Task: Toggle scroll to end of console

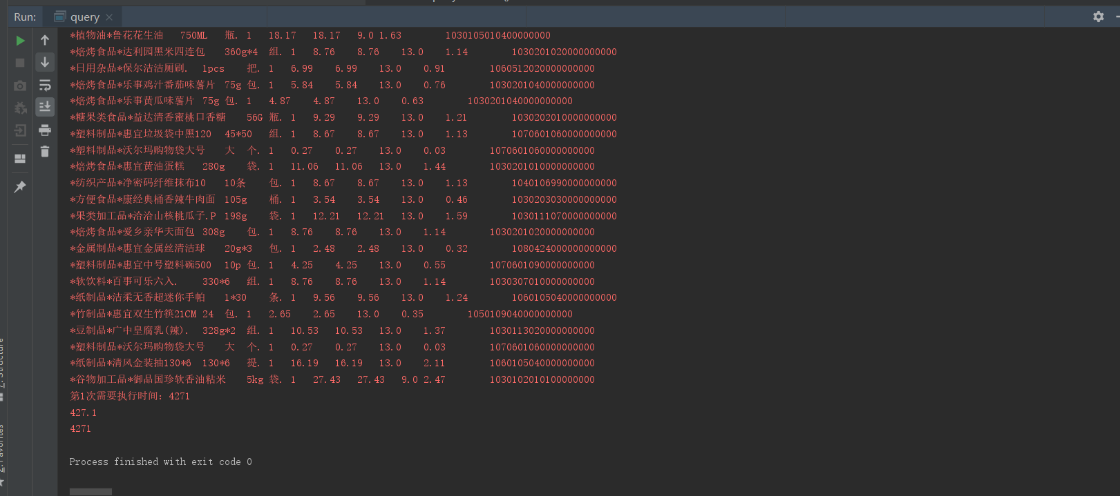Action: tap(45, 106)
